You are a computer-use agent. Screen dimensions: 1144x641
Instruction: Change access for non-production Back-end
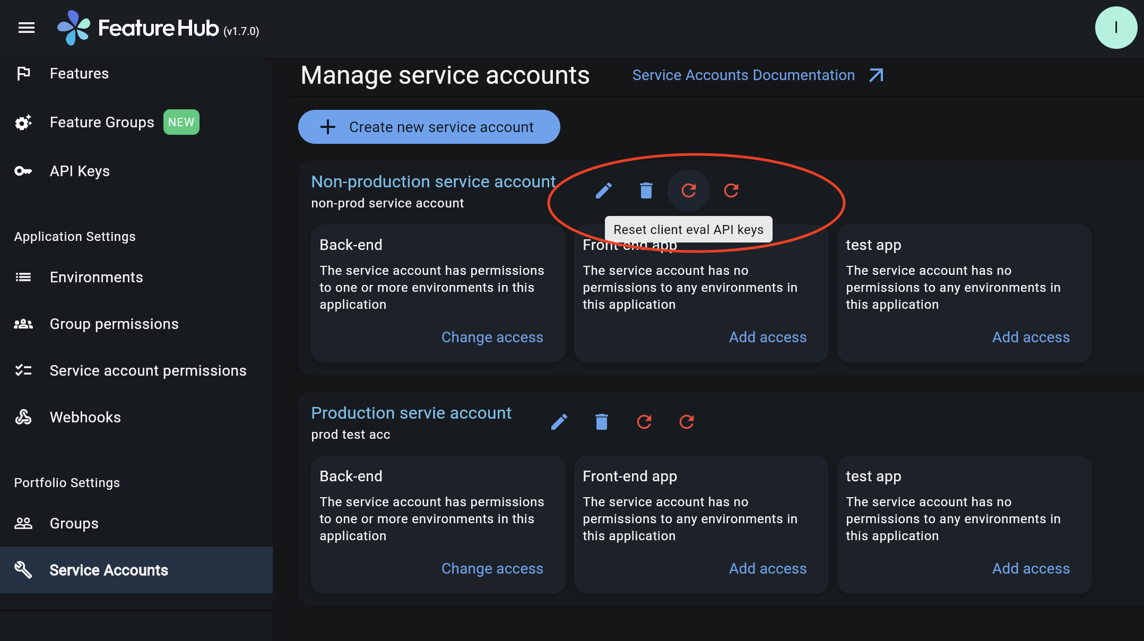tap(492, 337)
